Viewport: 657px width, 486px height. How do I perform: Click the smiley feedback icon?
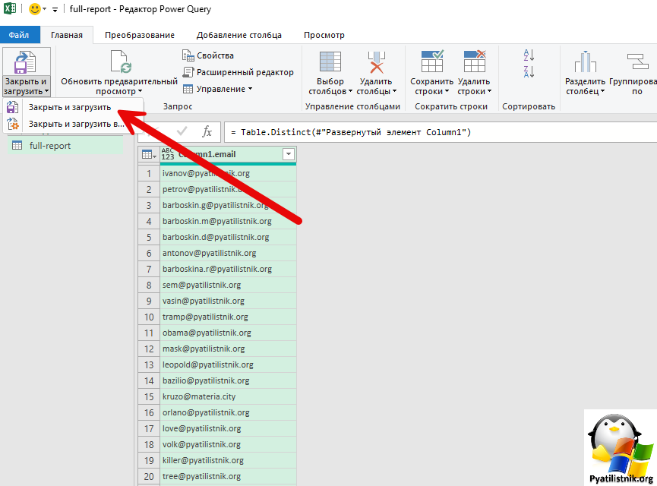(35, 9)
